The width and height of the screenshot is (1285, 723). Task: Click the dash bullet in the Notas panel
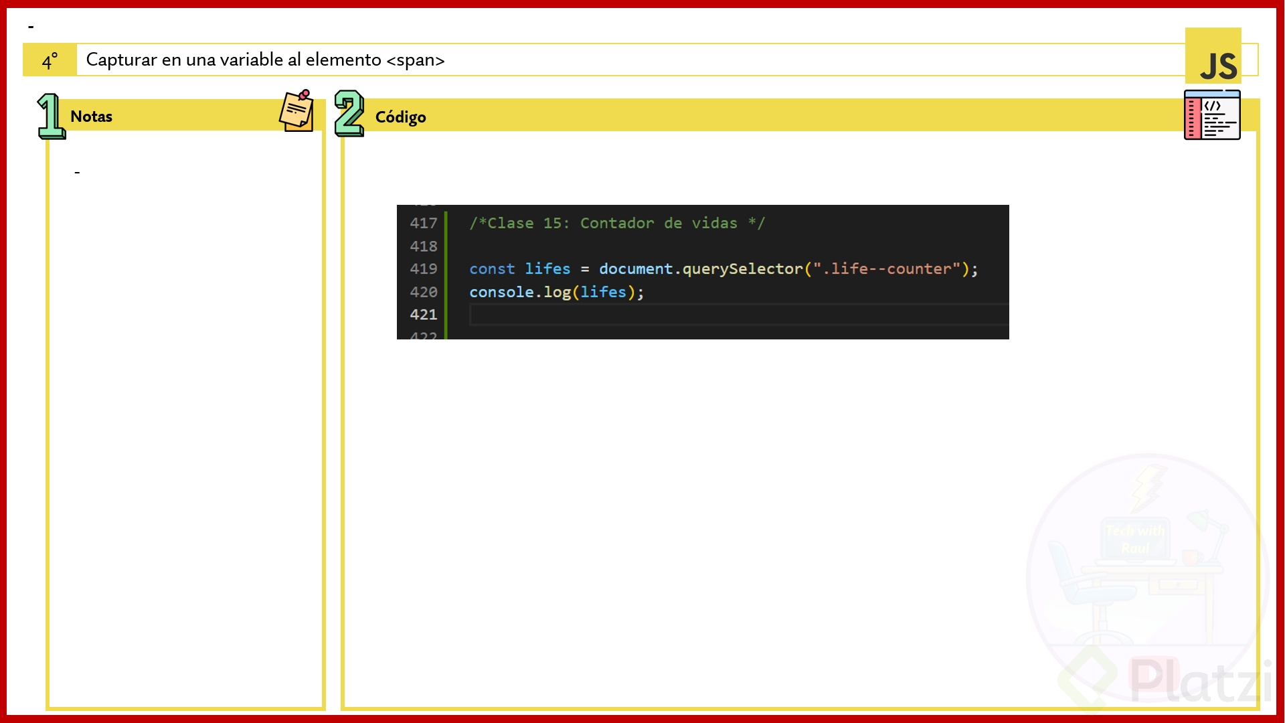pos(77,173)
